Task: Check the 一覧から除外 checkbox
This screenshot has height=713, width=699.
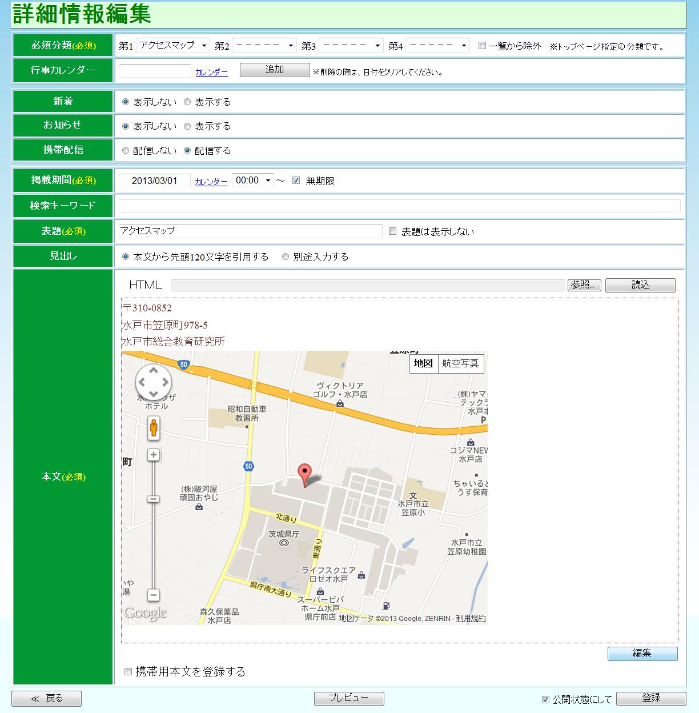Action: point(482,46)
